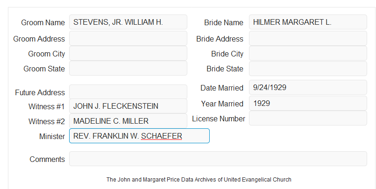Focus the Groom City field
The width and height of the screenshot is (376, 189).
tap(128, 53)
